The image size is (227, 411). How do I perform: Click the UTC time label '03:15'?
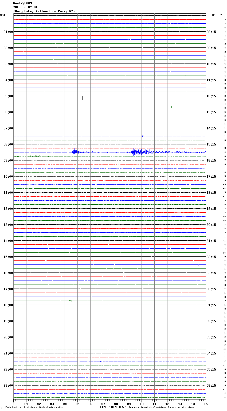211,337
